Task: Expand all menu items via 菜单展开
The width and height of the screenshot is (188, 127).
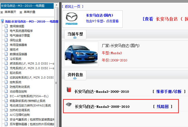Action: [10, 12]
